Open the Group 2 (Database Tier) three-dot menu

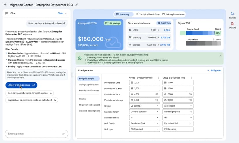tap(192, 78)
